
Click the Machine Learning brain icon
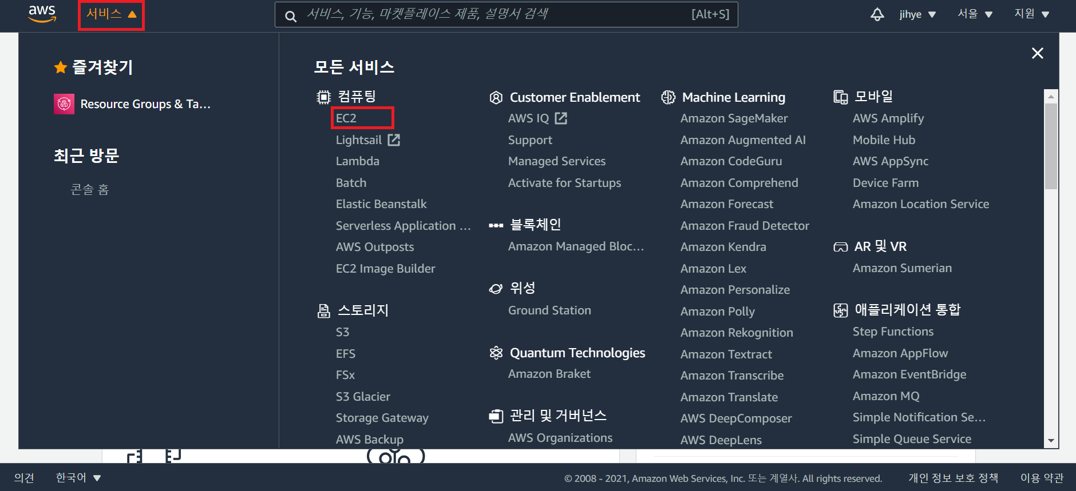click(668, 97)
